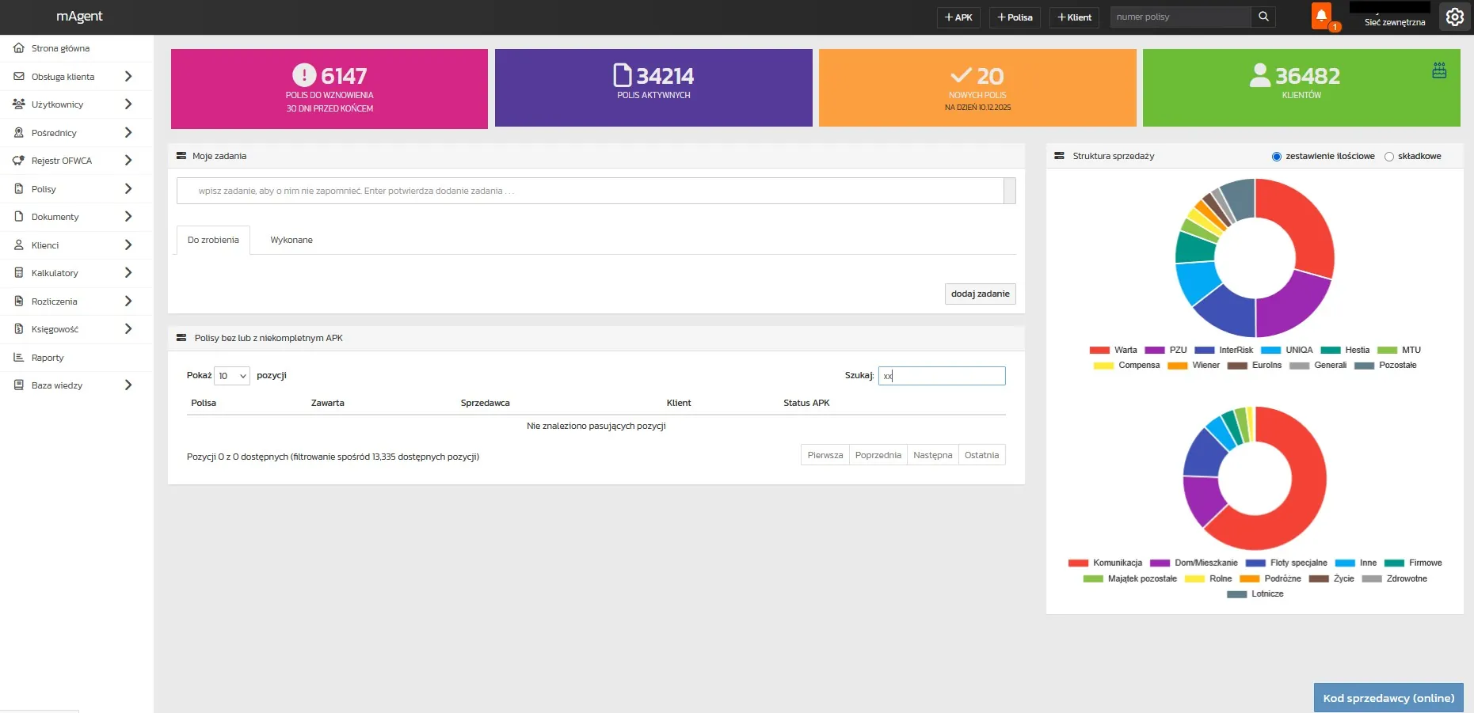Click the 'numer polisy' search field
The image size is (1474, 713).
(x=1179, y=17)
